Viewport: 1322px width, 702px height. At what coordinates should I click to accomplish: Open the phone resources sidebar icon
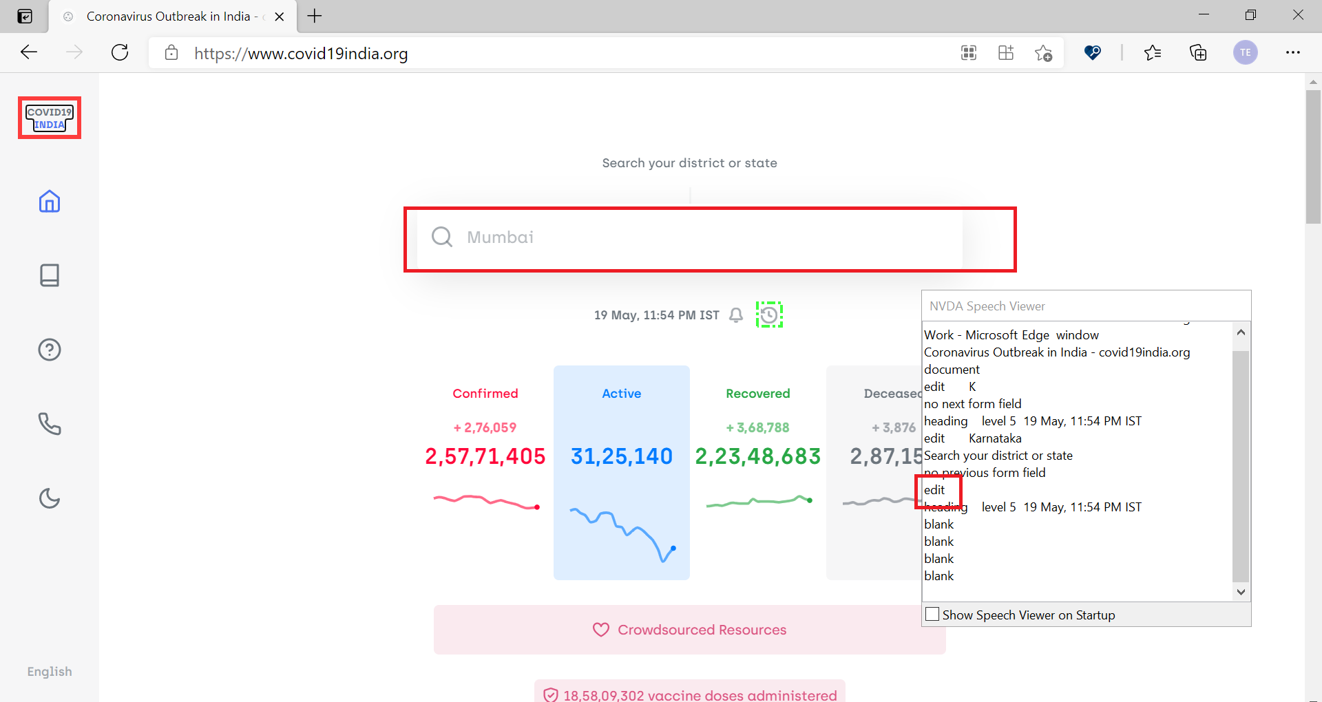[x=50, y=424]
